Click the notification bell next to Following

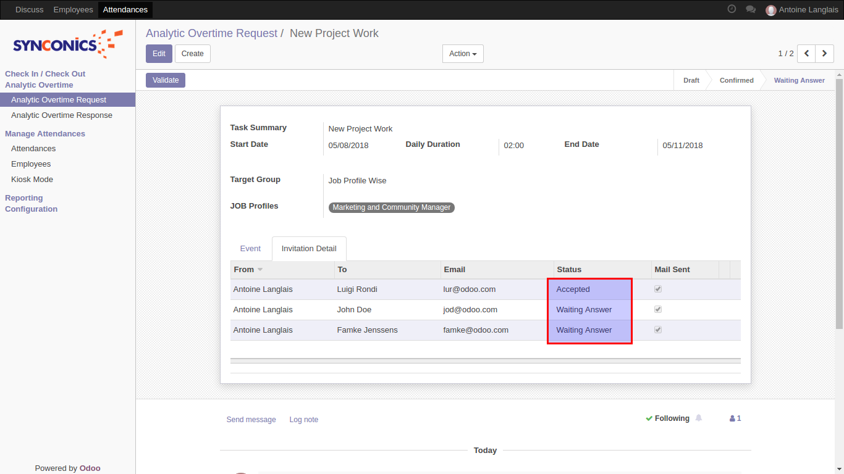click(x=699, y=418)
